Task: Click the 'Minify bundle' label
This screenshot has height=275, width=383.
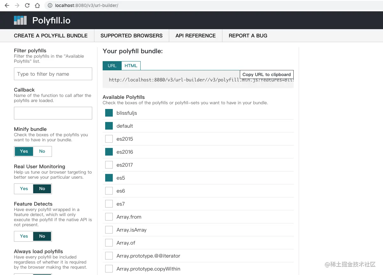Action: (x=30, y=129)
